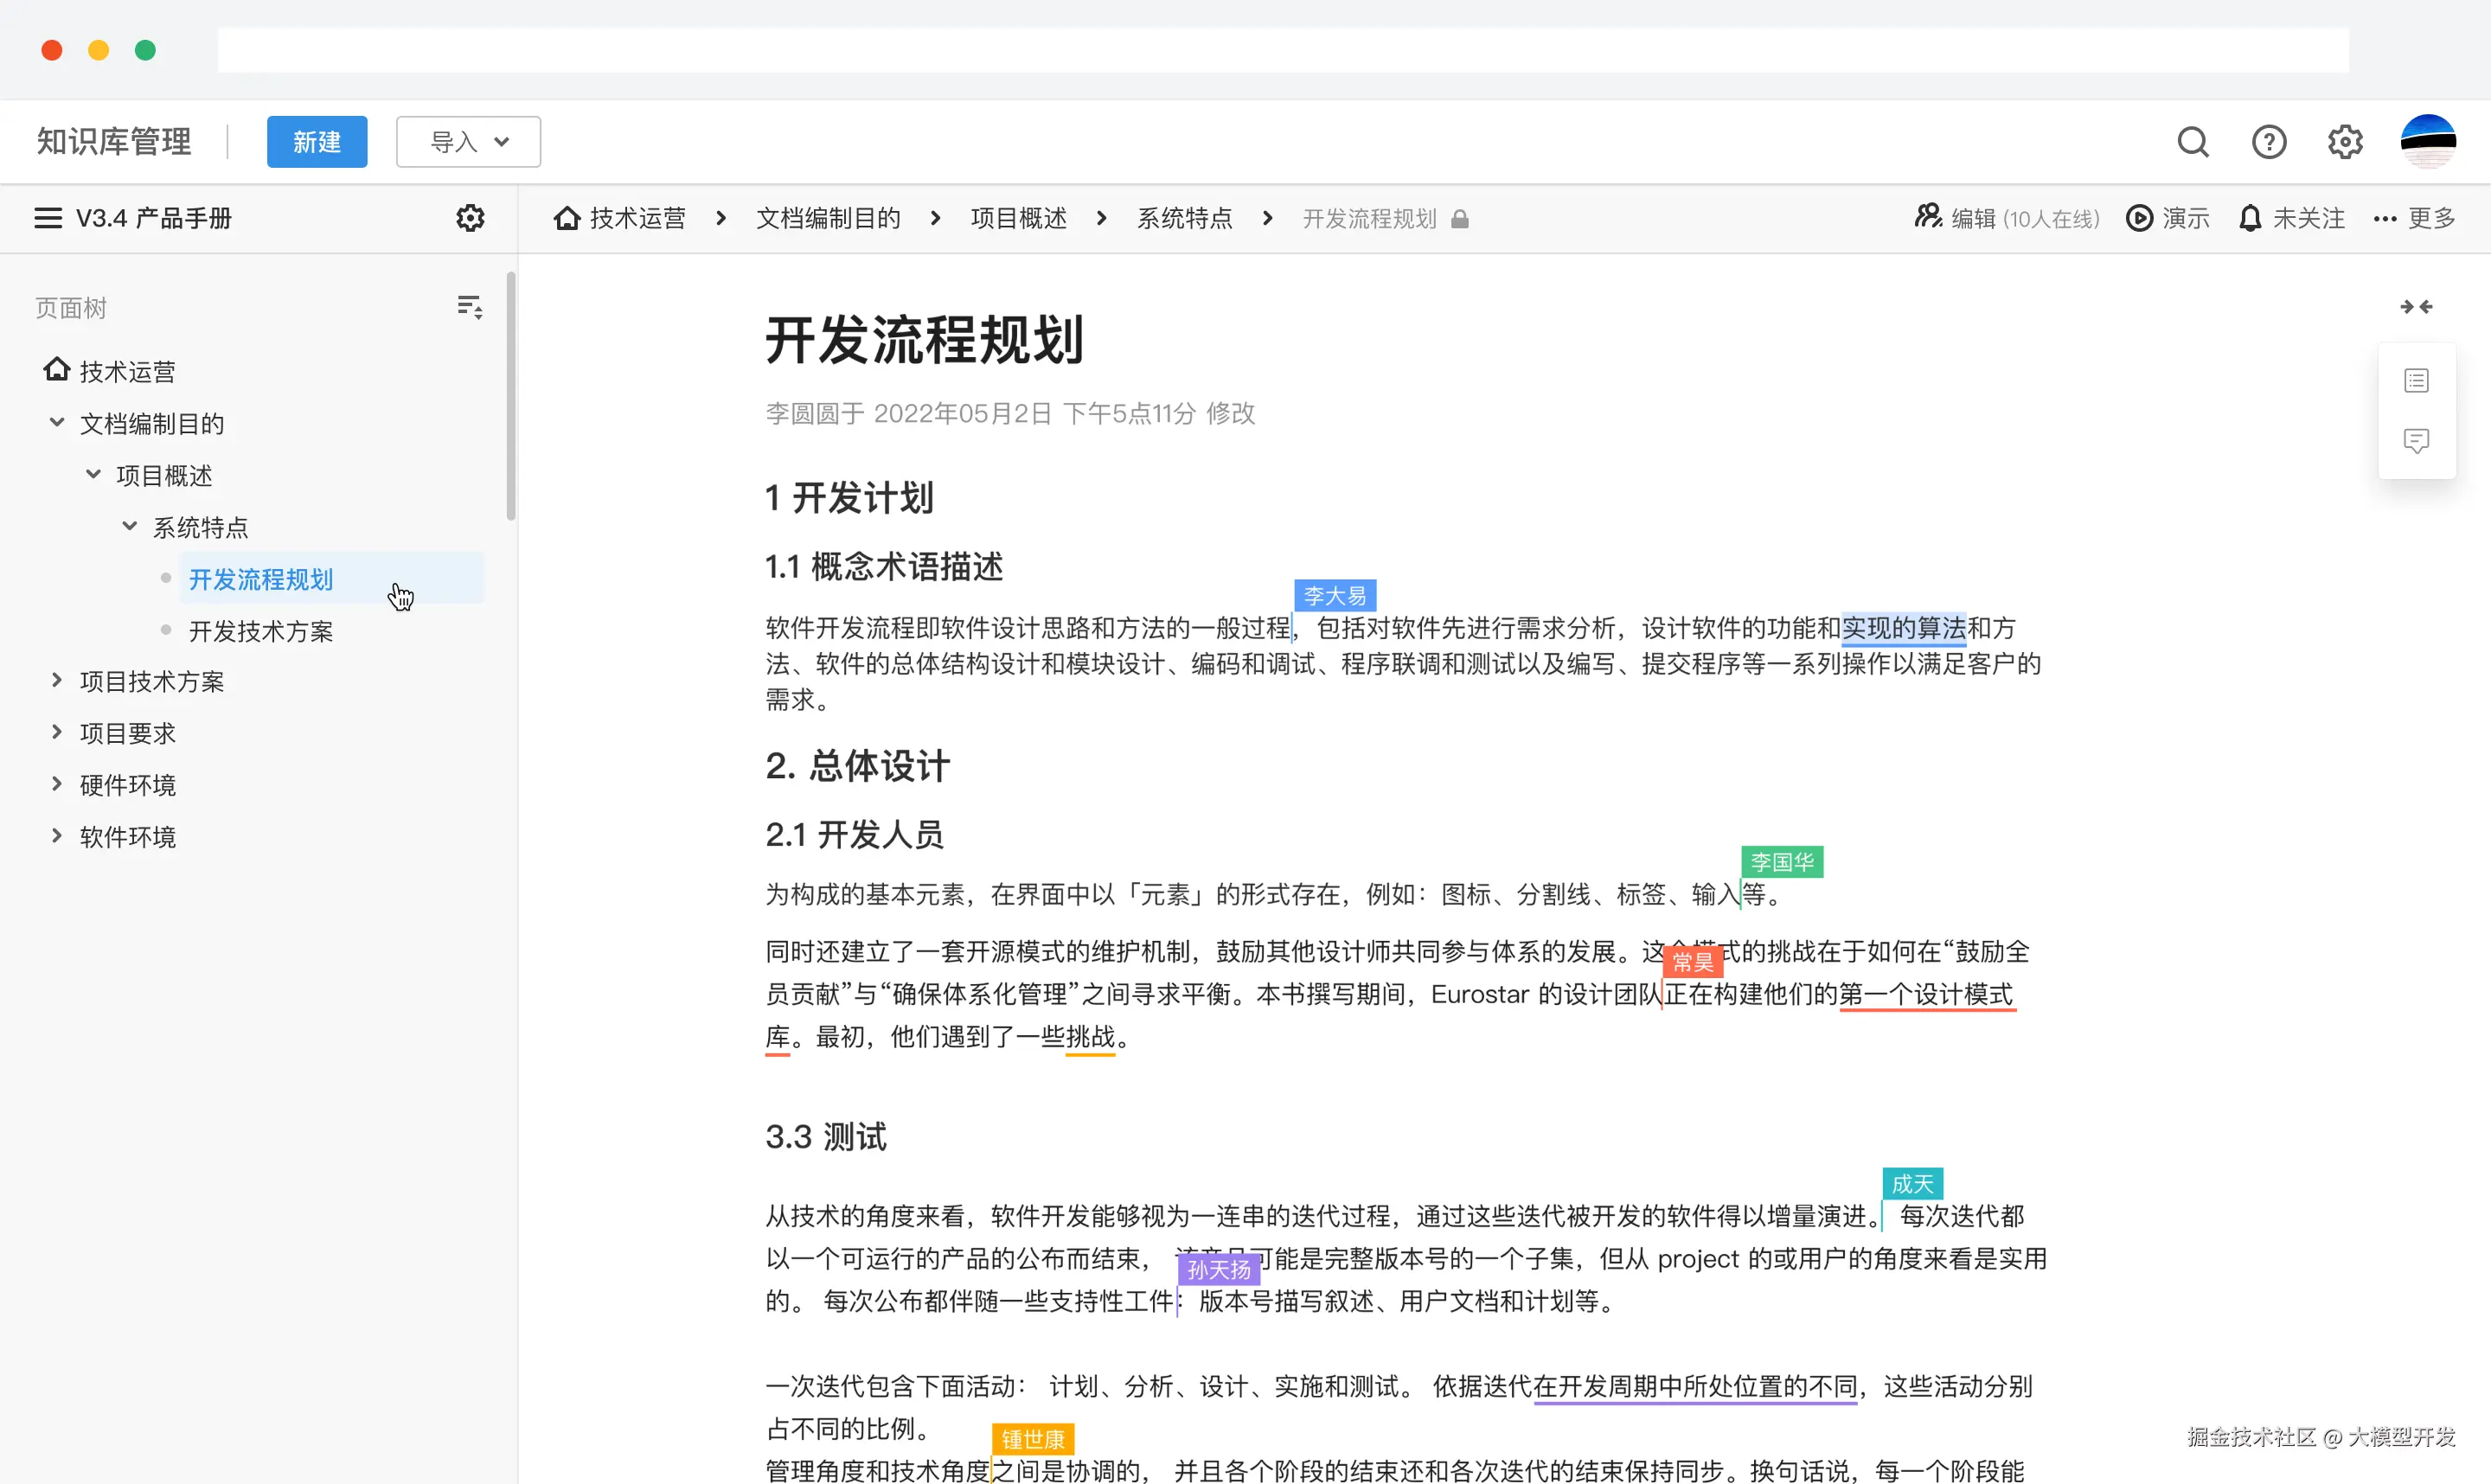Open 项目概述 from the breadcrumb
This screenshot has width=2491, height=1484.
tap(1018, 218)
